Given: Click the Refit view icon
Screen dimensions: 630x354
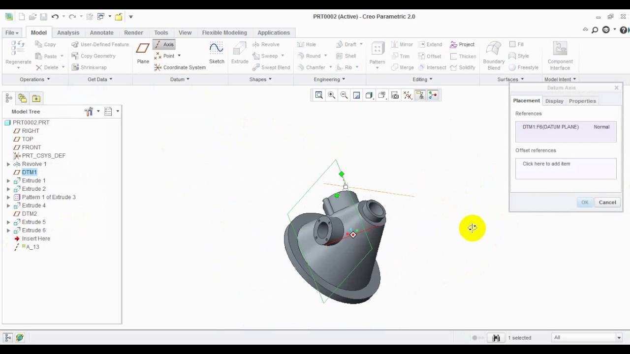Looking at the screenshot, I should tap(319, 95).
